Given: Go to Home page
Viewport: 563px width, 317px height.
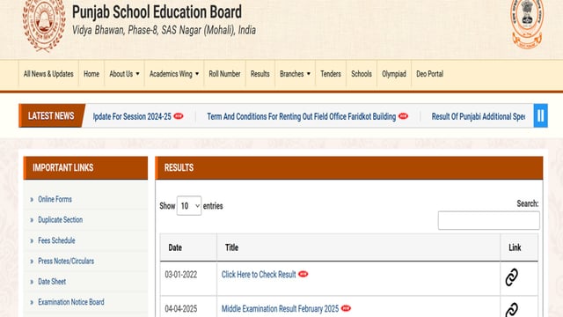Looking at the screenshot, I should (91, 74).
